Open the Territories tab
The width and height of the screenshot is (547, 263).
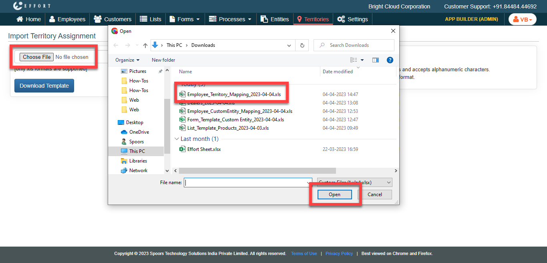coord(313,19)
